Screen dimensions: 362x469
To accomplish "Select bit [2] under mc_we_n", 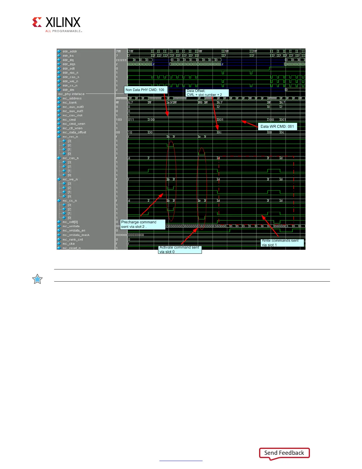I will 70,188.
